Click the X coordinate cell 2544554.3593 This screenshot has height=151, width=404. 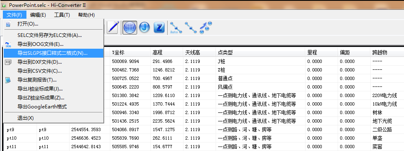[x=90, y=129]
